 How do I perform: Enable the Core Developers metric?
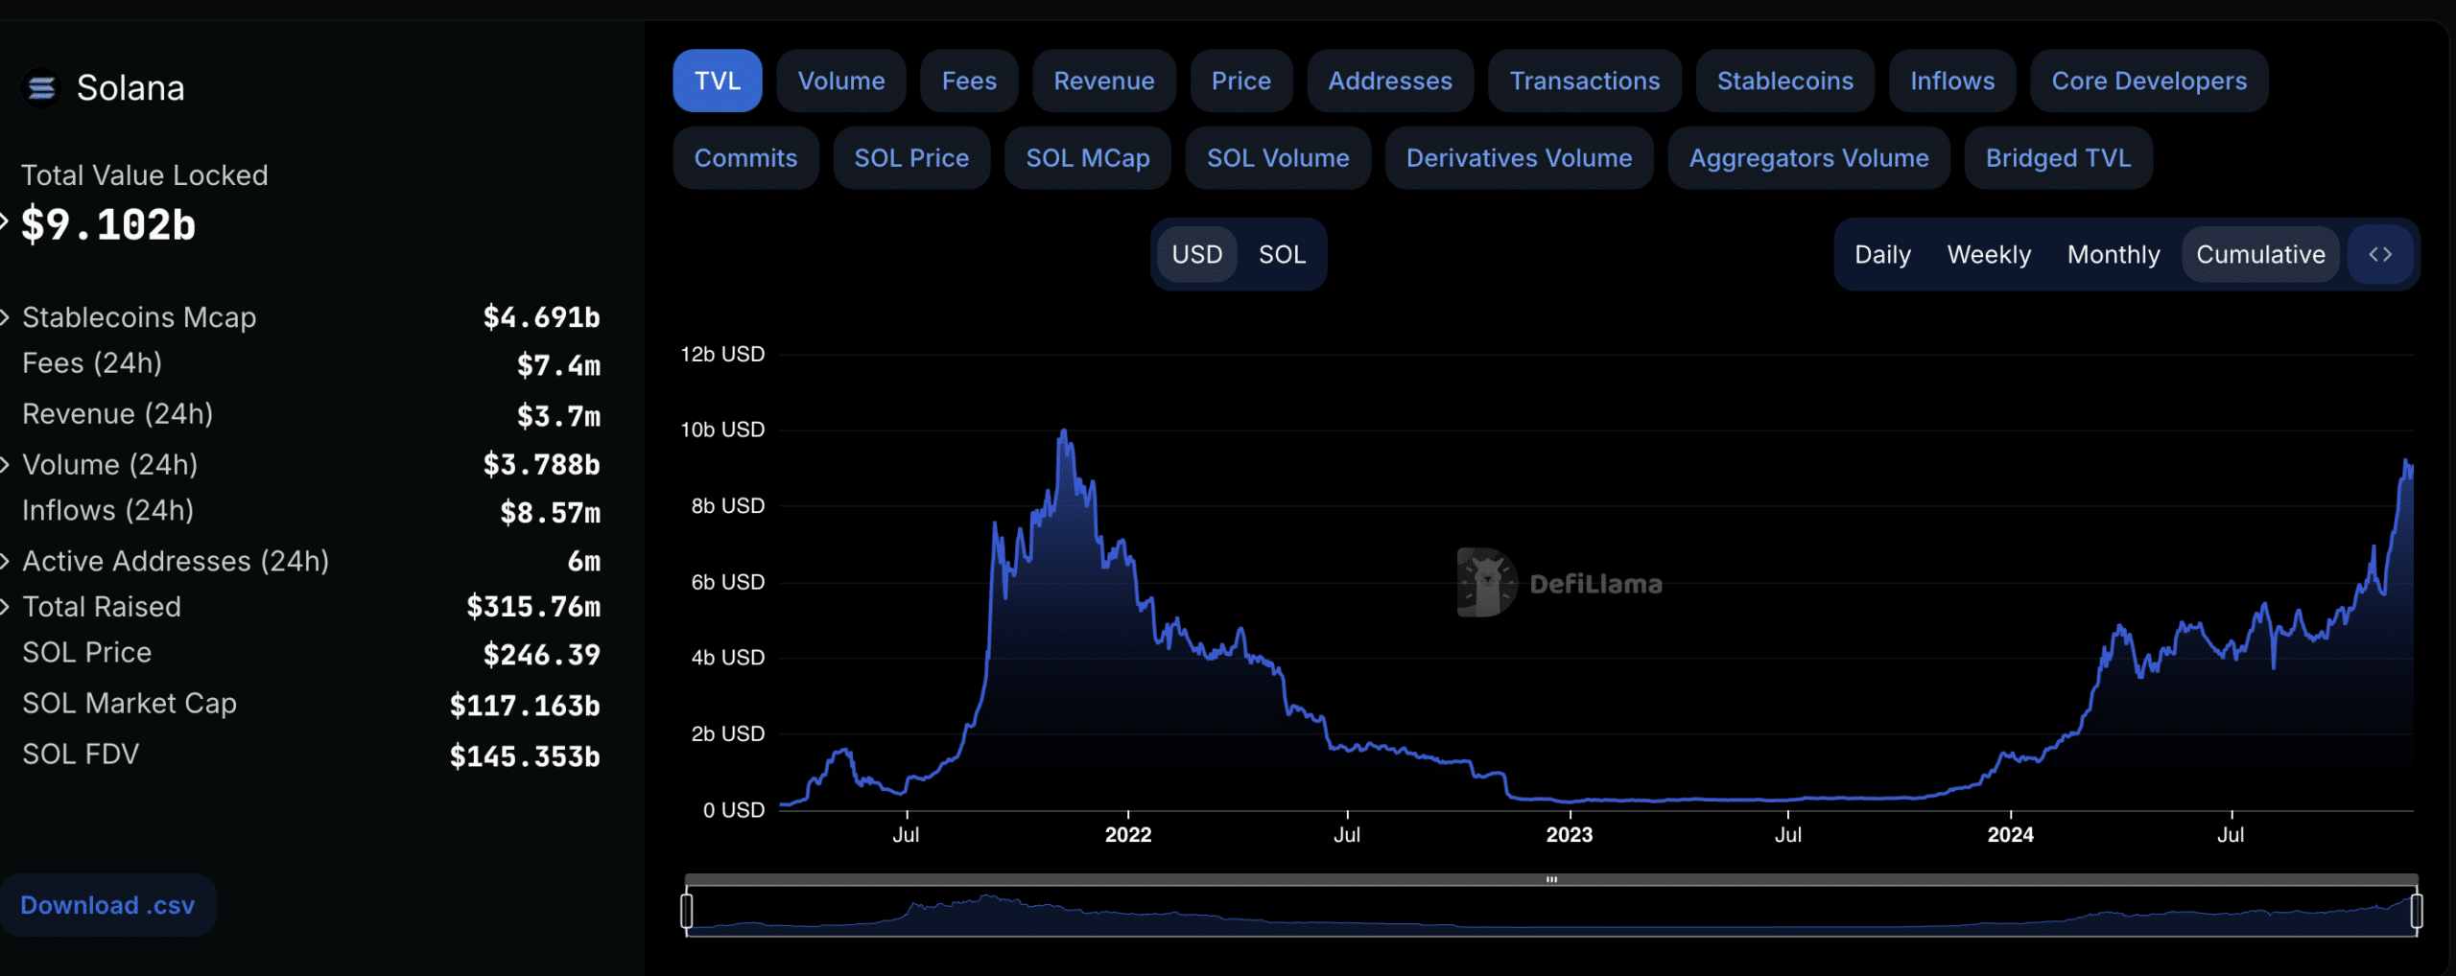pos(2149,81)
